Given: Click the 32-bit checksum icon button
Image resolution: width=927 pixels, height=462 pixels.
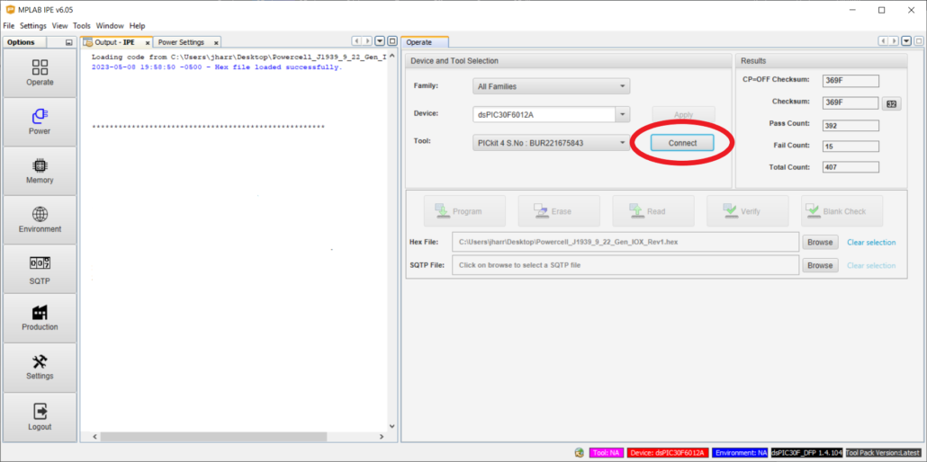Looking at the screenshot, I should pos(891,103).
